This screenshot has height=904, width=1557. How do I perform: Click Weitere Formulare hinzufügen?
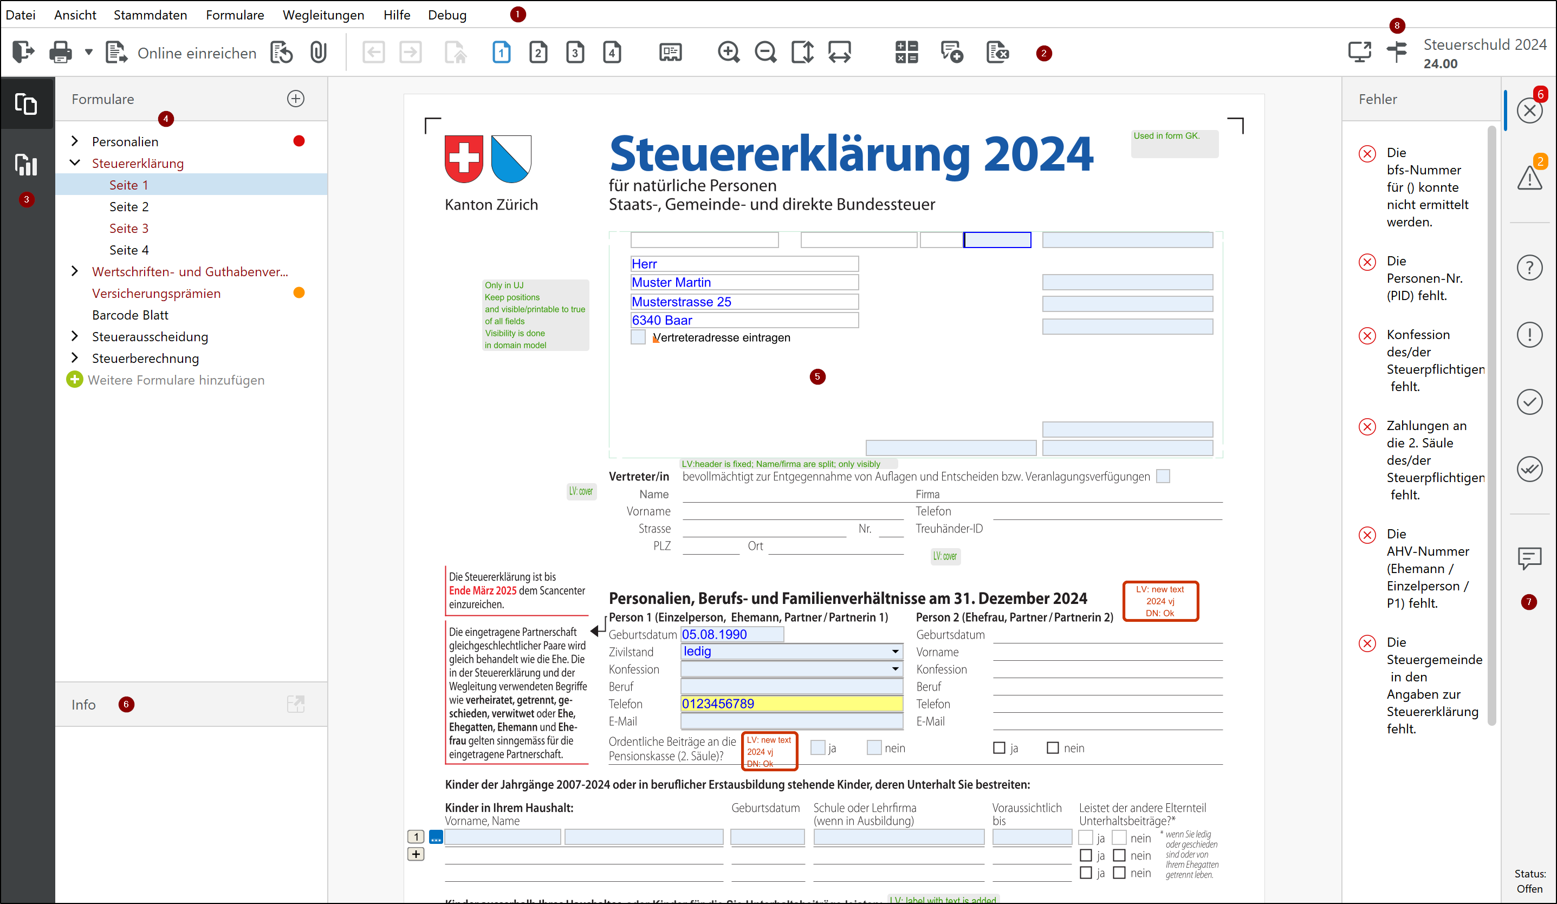click(x=176, y=380)
